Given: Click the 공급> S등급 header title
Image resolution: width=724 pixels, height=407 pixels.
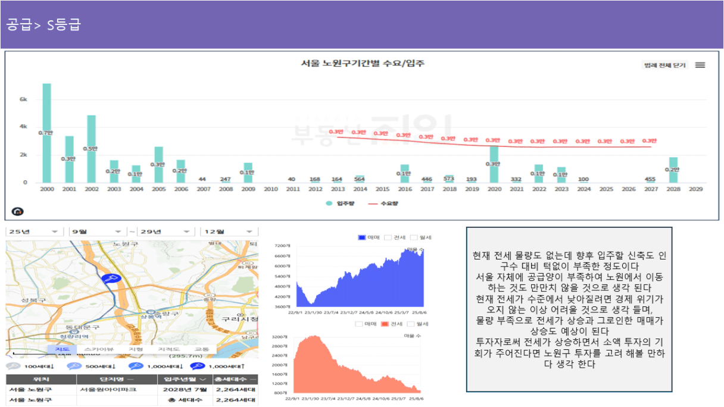Looking at the screenshot, I should 43,24.
